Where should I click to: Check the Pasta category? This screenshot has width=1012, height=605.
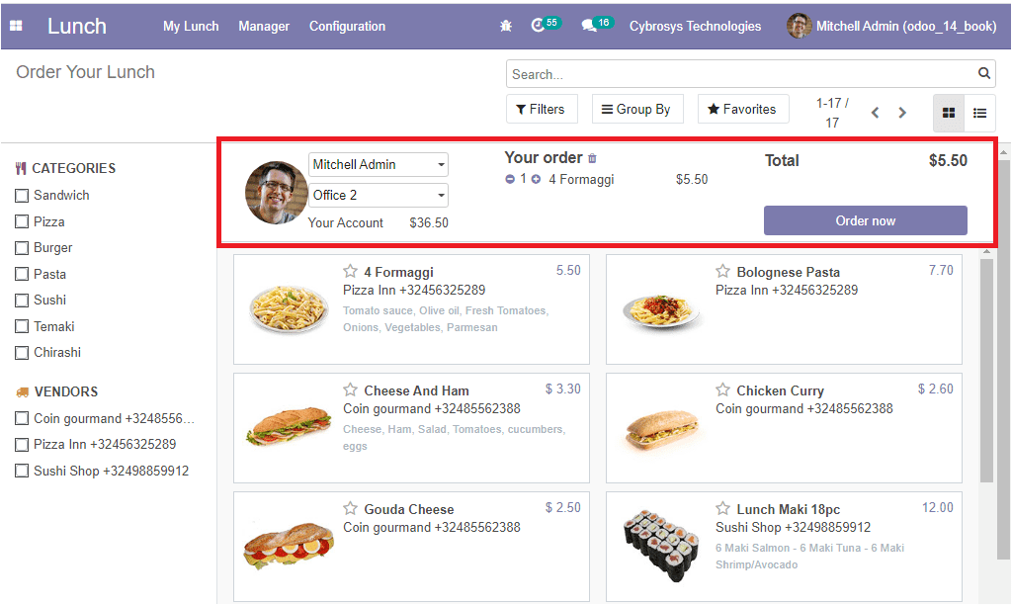(x=22, y=274)
